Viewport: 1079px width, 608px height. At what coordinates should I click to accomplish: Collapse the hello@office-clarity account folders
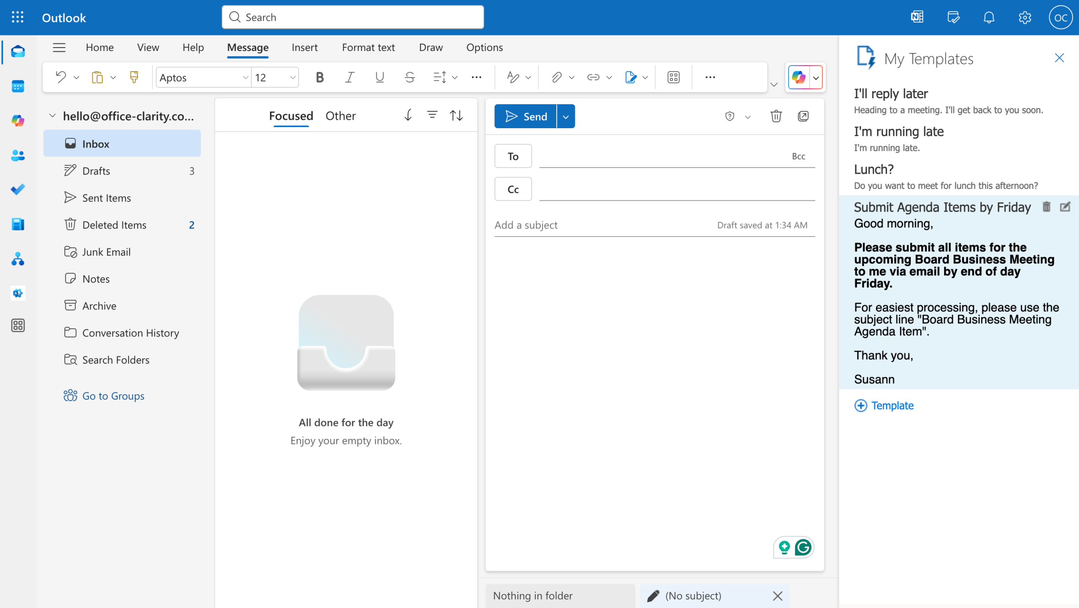point(52,116)
